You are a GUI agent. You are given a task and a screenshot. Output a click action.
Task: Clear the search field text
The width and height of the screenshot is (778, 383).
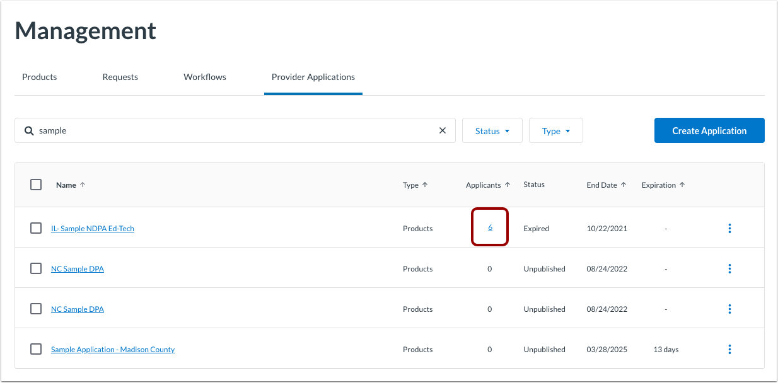[x=443, y=130]
